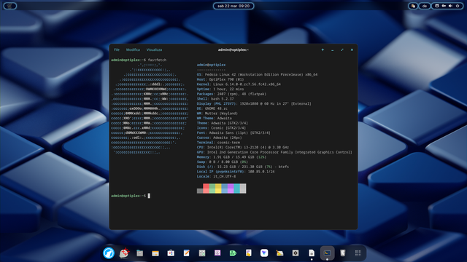This screenshot has height=262, width=467.
Task: Open the red-crosshair app in dock
Action: pos(124,253)
